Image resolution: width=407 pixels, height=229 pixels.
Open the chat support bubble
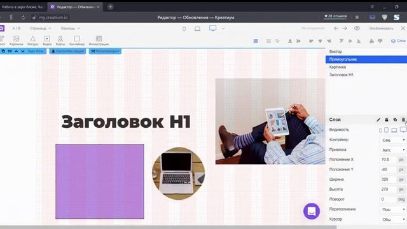312,211
